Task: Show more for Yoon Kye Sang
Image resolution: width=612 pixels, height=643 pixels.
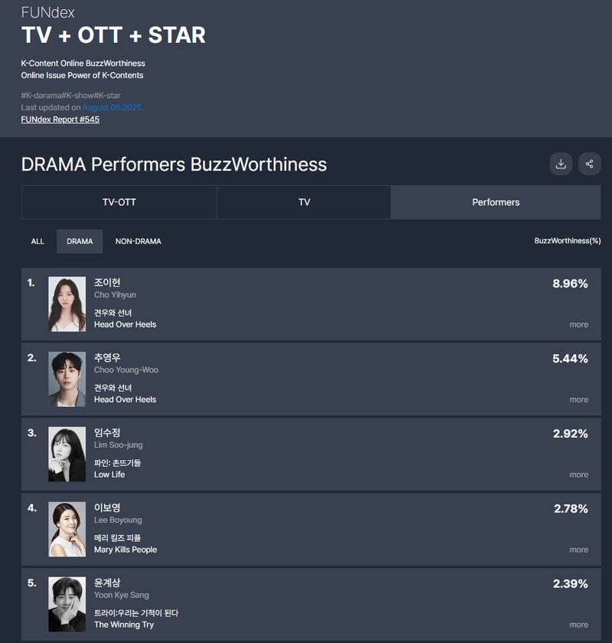Action: pos(579,625)
